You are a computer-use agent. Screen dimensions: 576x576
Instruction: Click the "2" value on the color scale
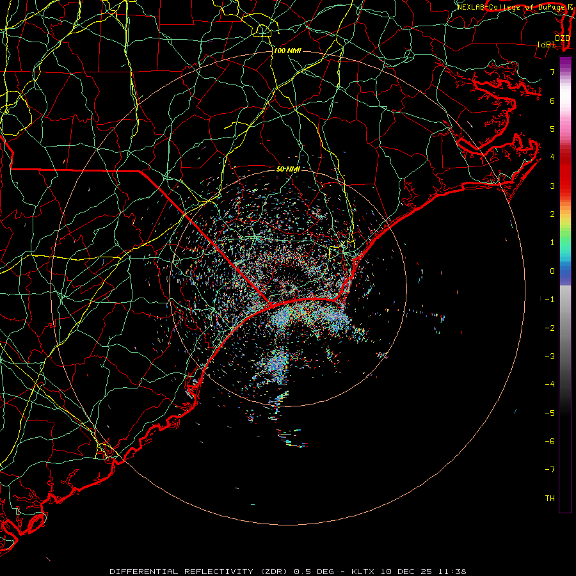tap(552, 214)
